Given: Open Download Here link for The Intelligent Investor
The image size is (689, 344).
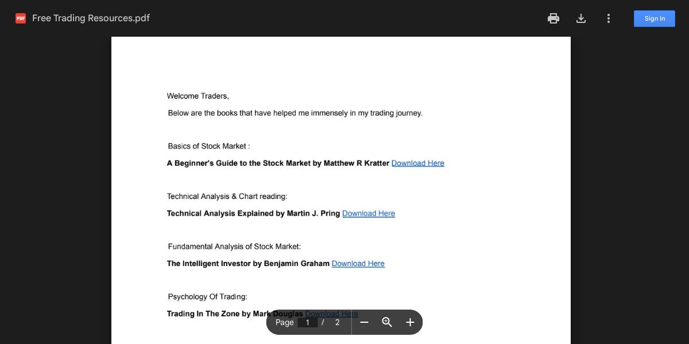Looking at the screenshot, I should click(358, 264).
